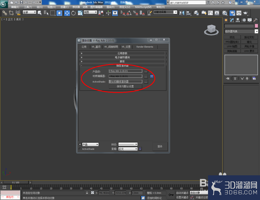Open the Layer Manager
The width and height of the screenshot is (260, 200).
[x=196, y=13]
